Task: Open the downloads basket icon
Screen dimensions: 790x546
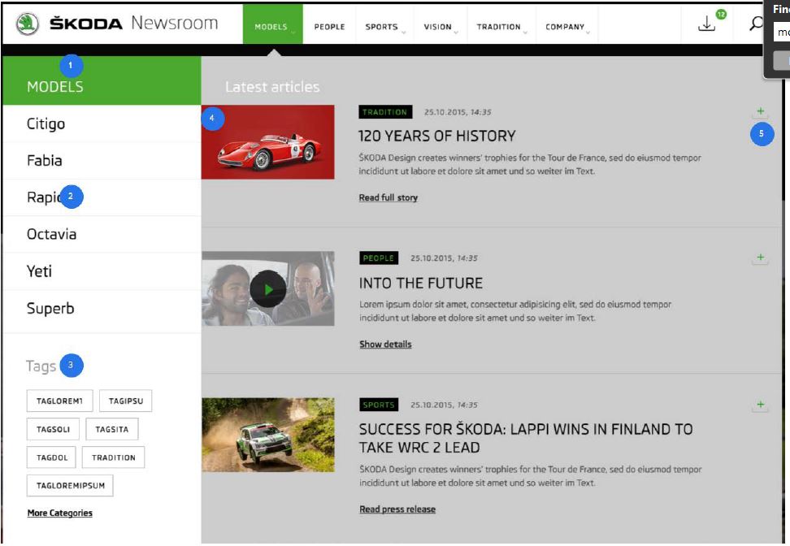Action: point(707,24)
